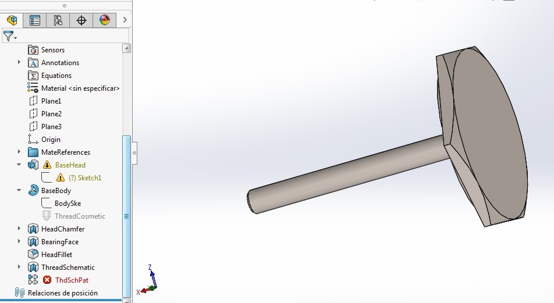Select the BaseHead extrude feature icon
554x303 pixels.
(33, 165)
